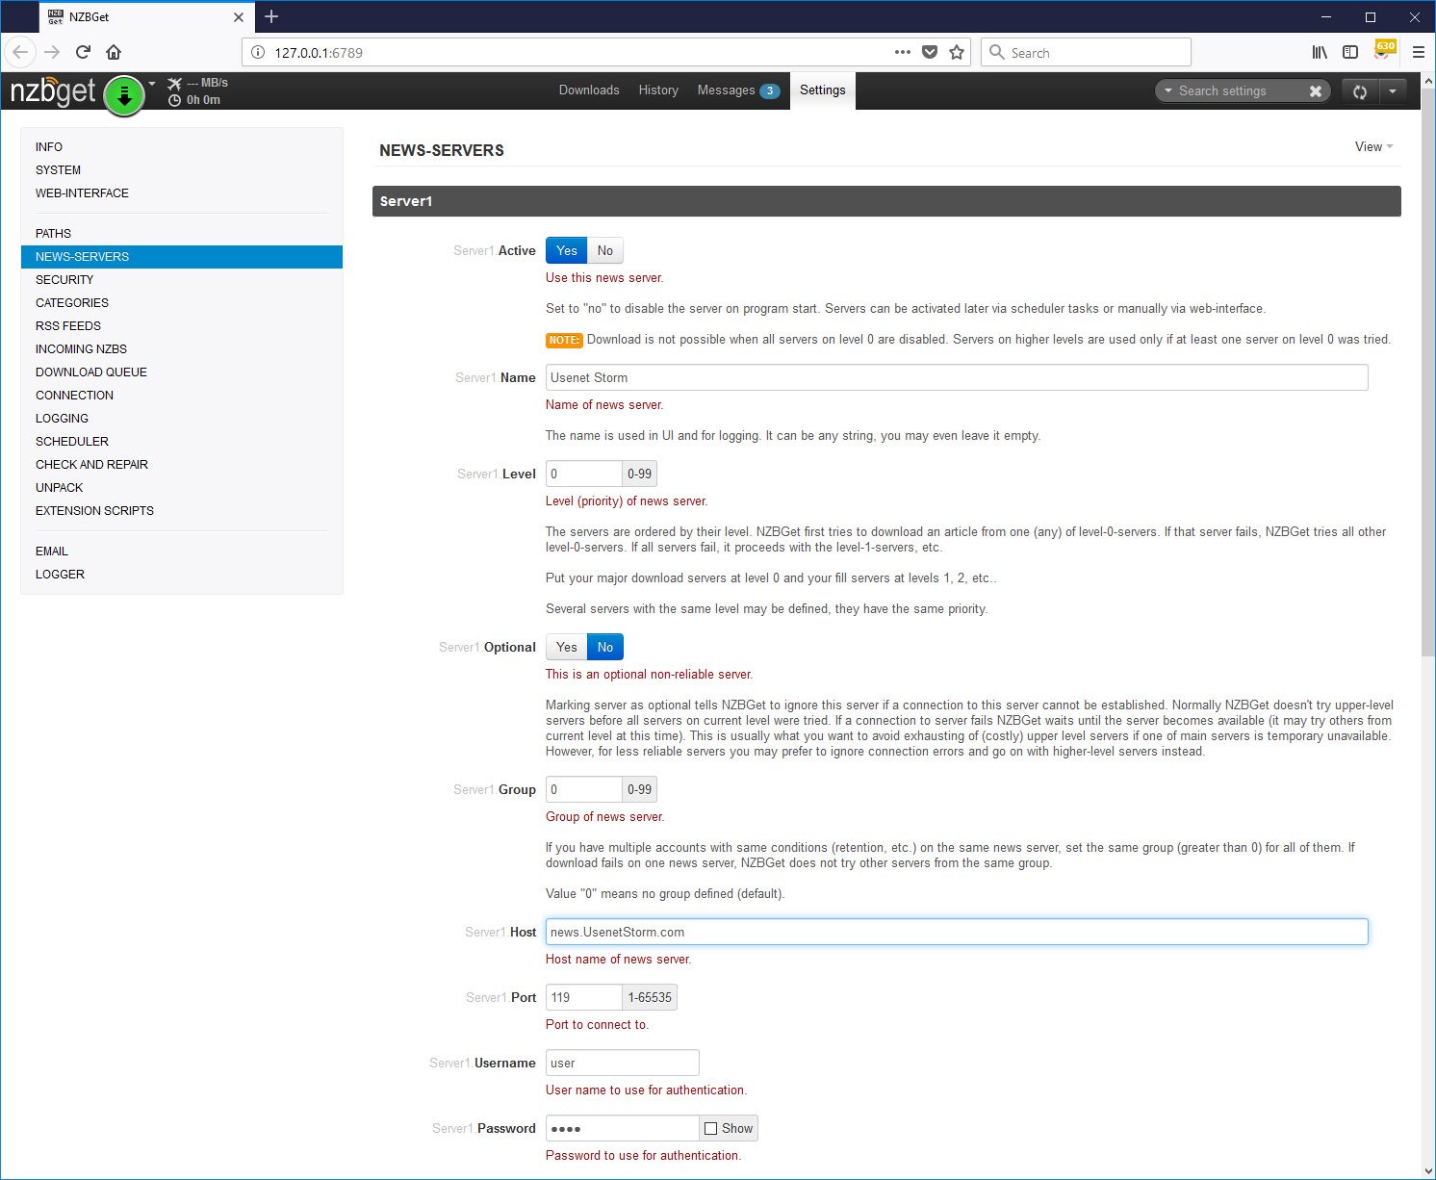Click the Server1 Group input field
The height and width of the screenshot is (1180, 1436).
[x=584, y=789]
